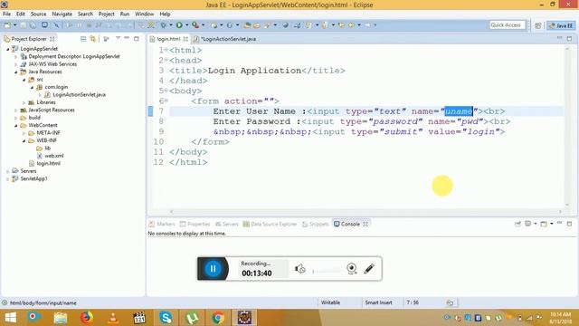Switch to the Servers tab
579x326 pixels.
click(227, 224)
